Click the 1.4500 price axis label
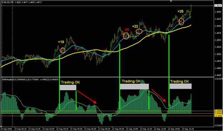223x131 pixels. click(x=218, y=54)
